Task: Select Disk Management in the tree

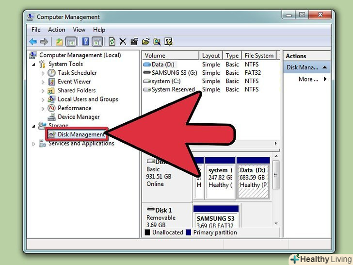Action: 81,134
